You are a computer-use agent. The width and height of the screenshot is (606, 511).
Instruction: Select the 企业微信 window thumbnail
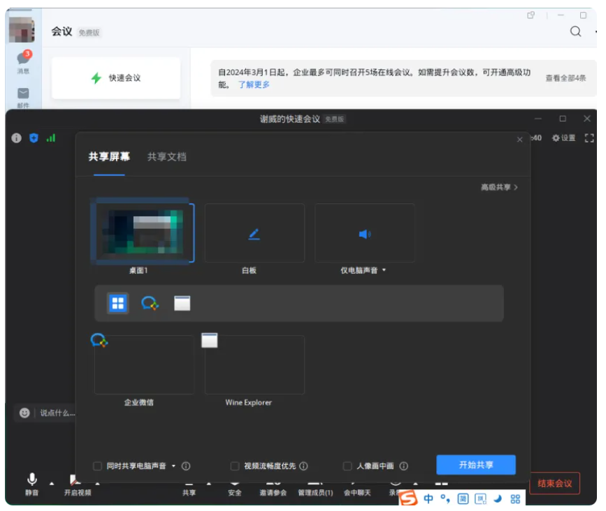(x=144, y=364)
